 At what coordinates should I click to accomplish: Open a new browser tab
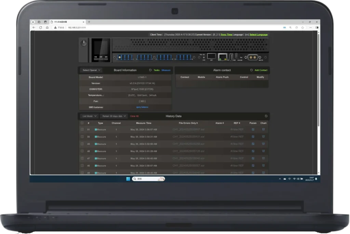[x=89, y=22]
